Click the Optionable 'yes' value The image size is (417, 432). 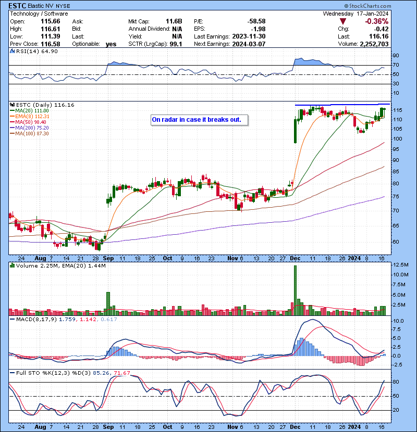[111, 44]
